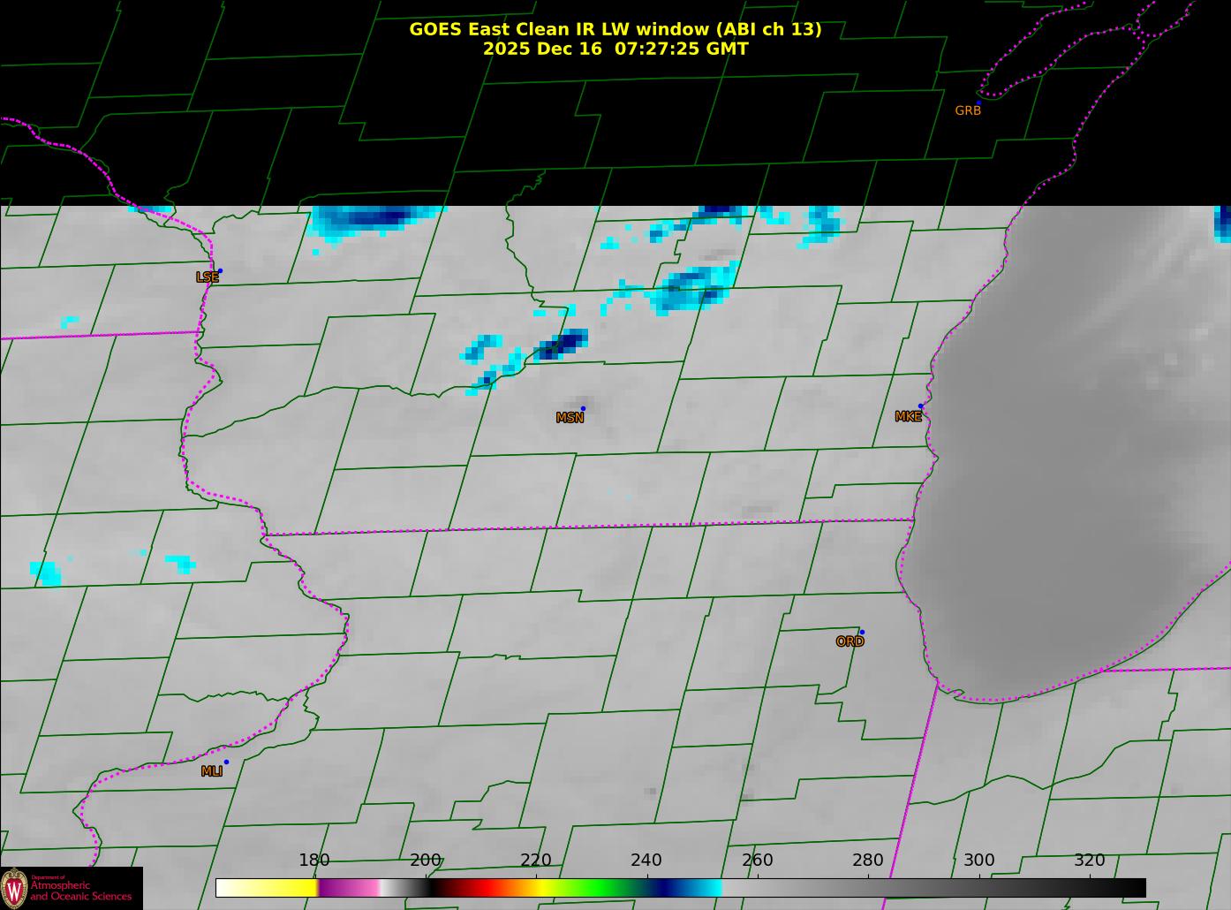This screenshot has width=1231, height=910.
Task: Select the MSN station label
Action: (x=570, y=418)
